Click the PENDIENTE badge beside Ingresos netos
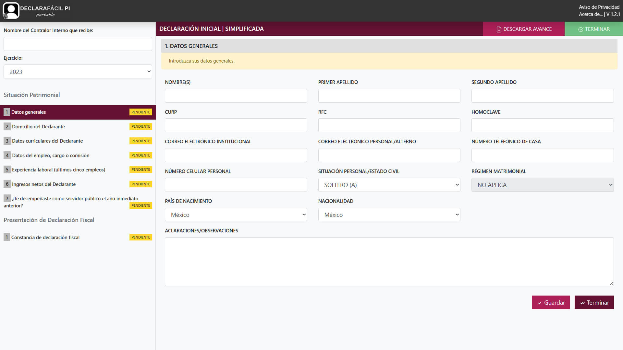 [141, 184]
